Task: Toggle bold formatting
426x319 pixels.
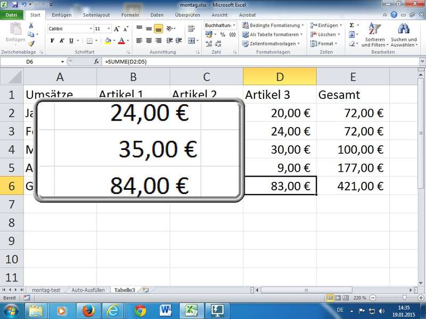Action: click(x=52, y=41)
